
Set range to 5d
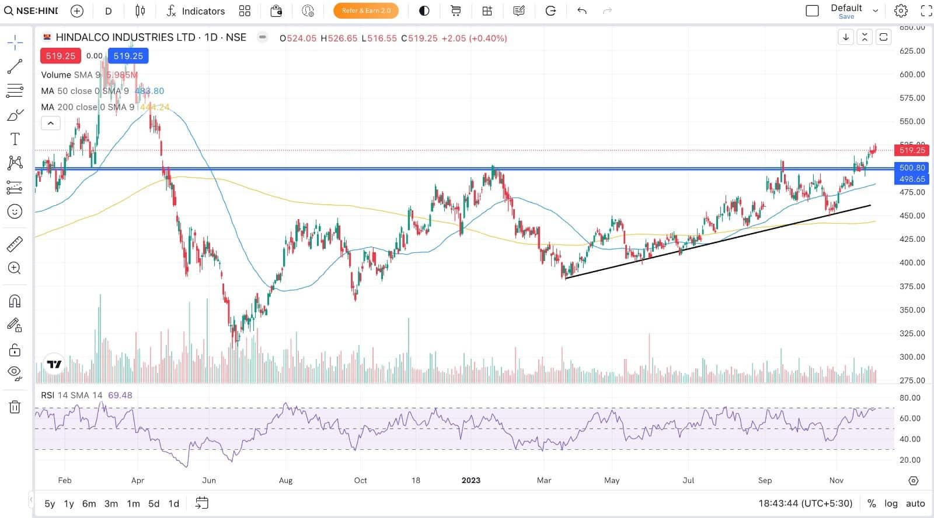154,503
